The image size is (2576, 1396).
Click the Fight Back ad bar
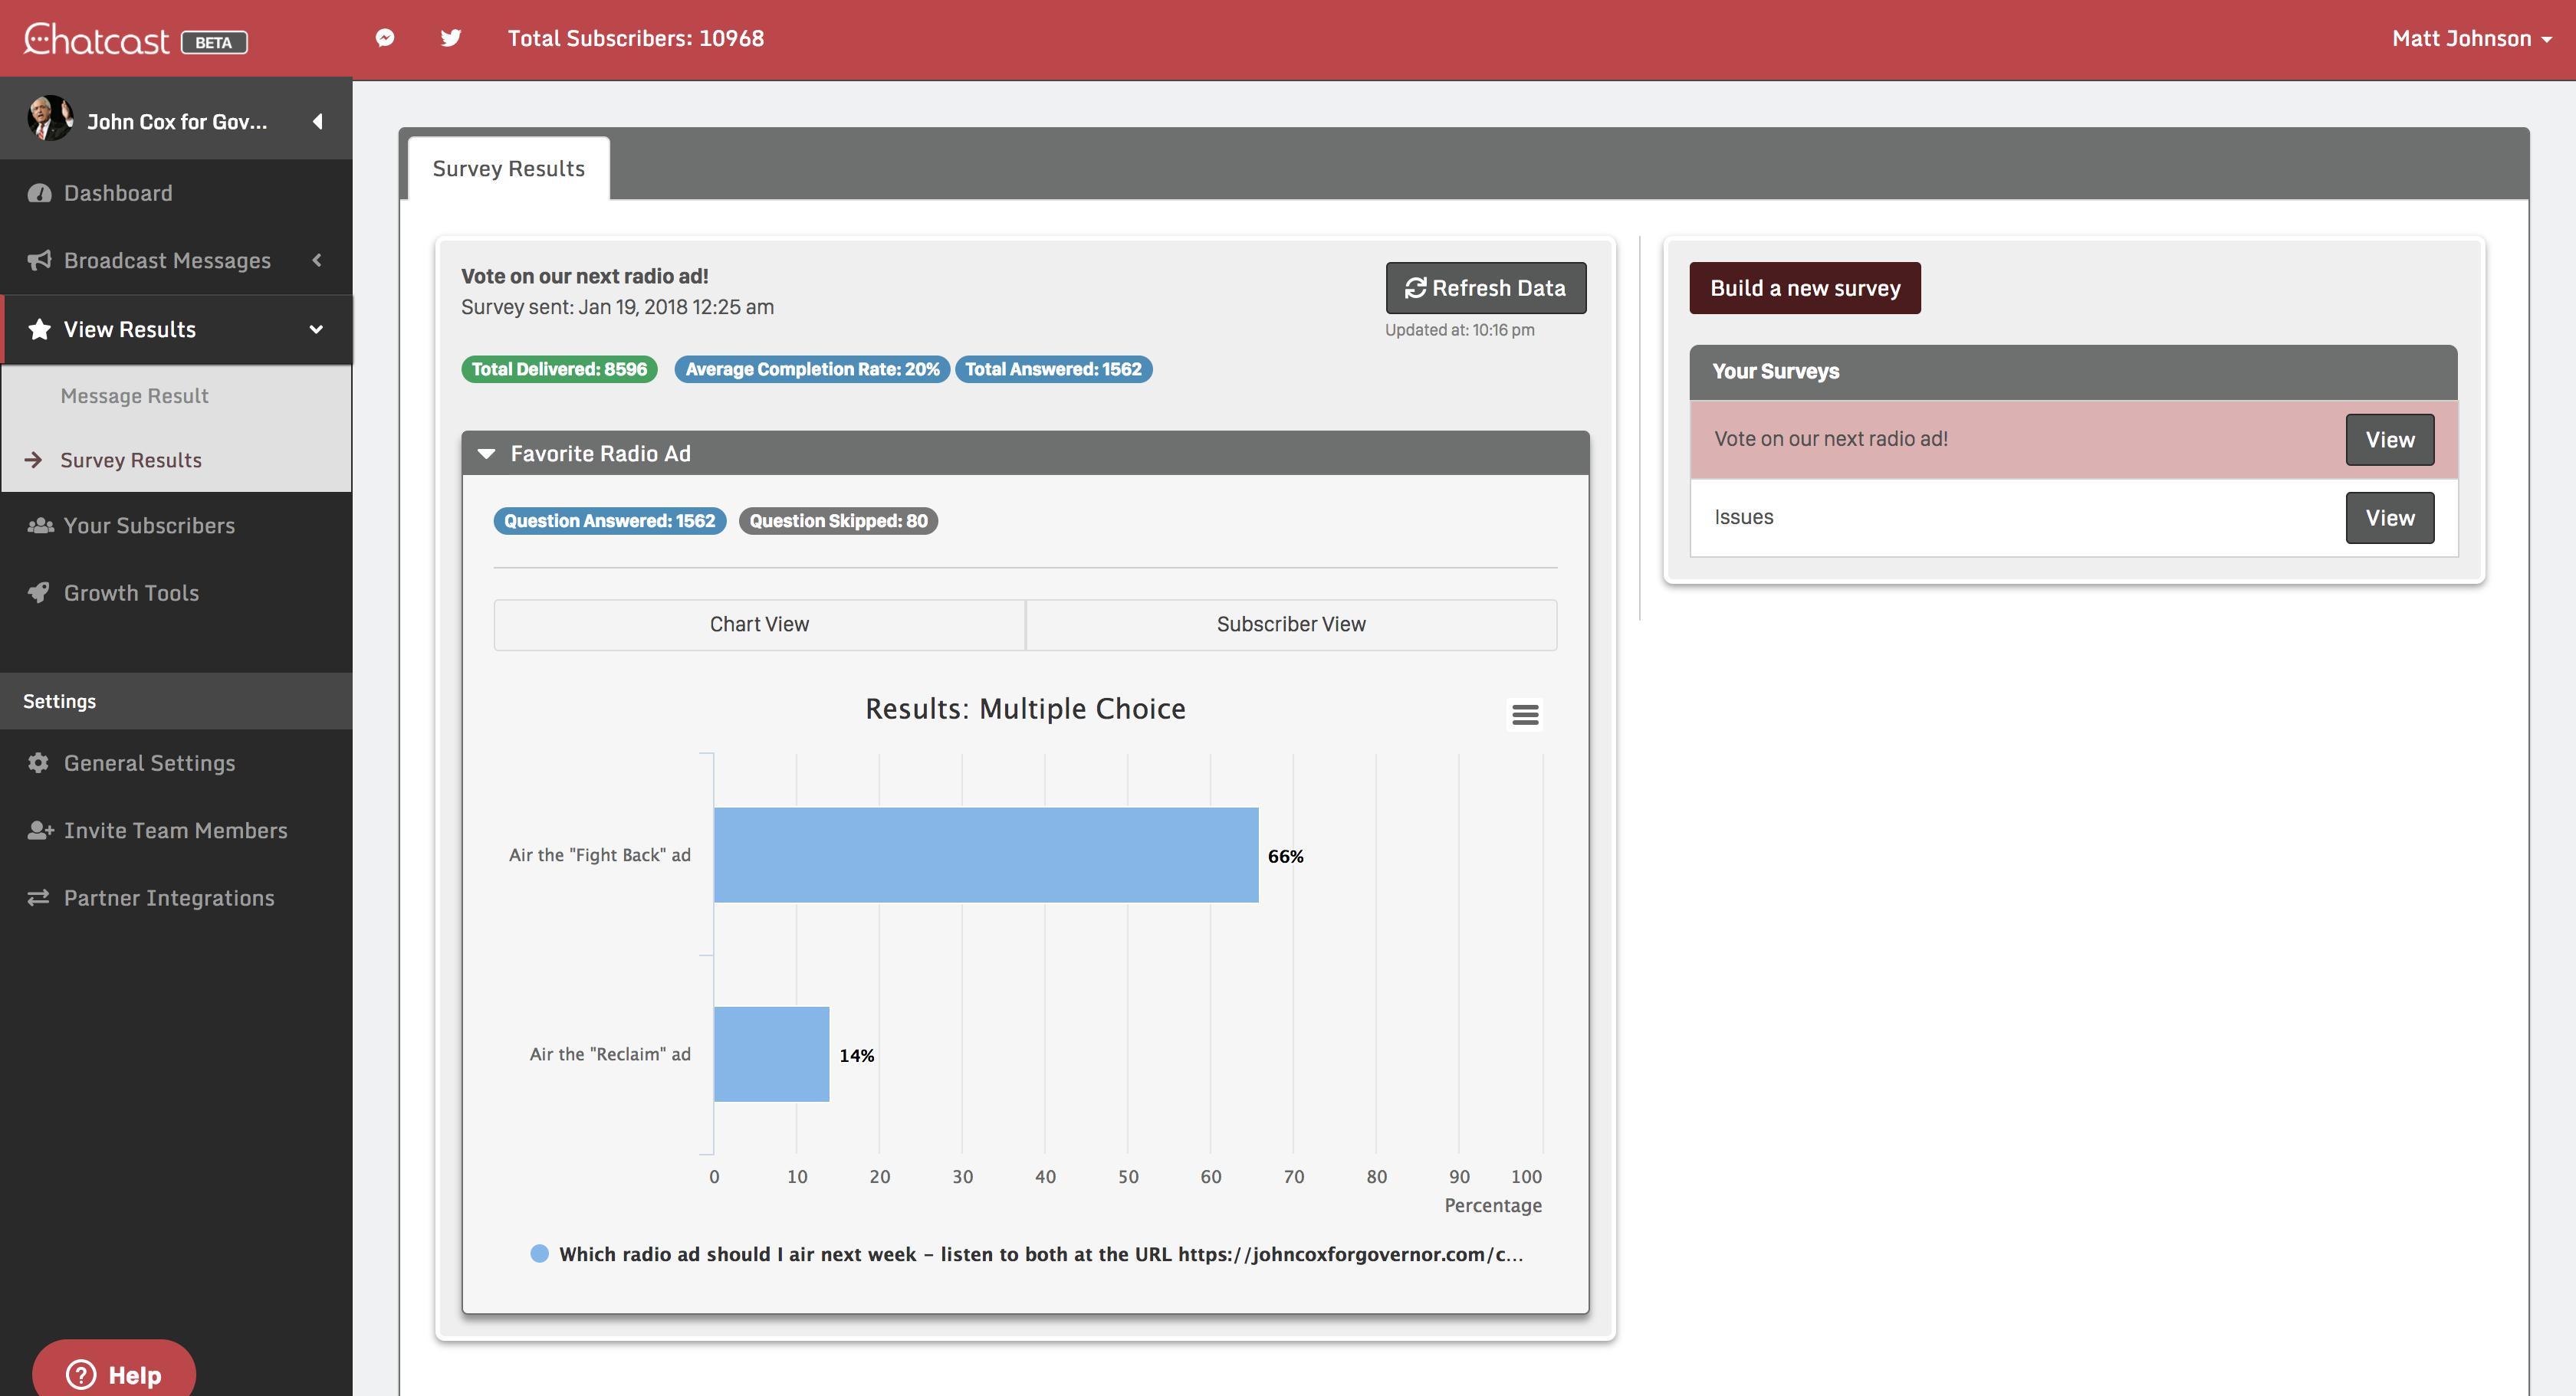tap(985, 854)
